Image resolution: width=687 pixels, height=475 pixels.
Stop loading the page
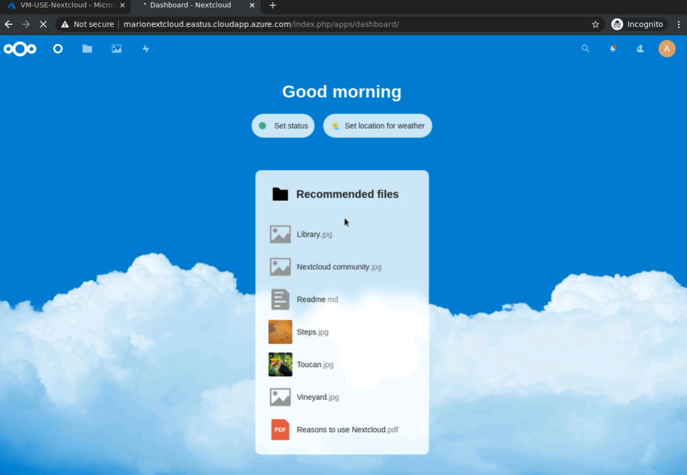pyautogui.click(x=43, y=24)
